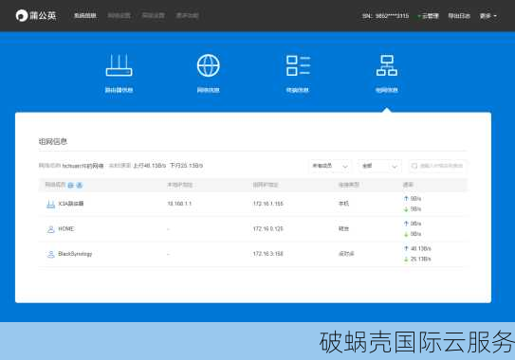The height and width of the screenshot is (360, 515).
Task: Click the router icon beside X3A路由器
Action: [50, 204]
